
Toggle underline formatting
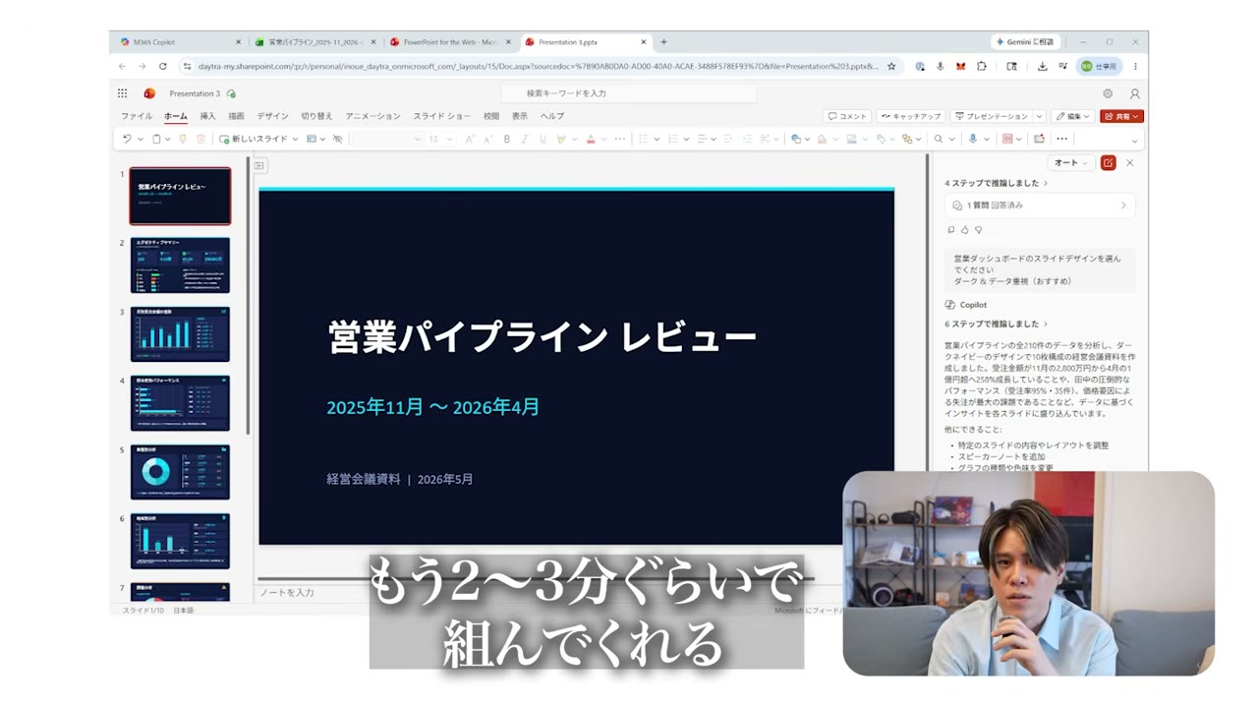(543, 139)
